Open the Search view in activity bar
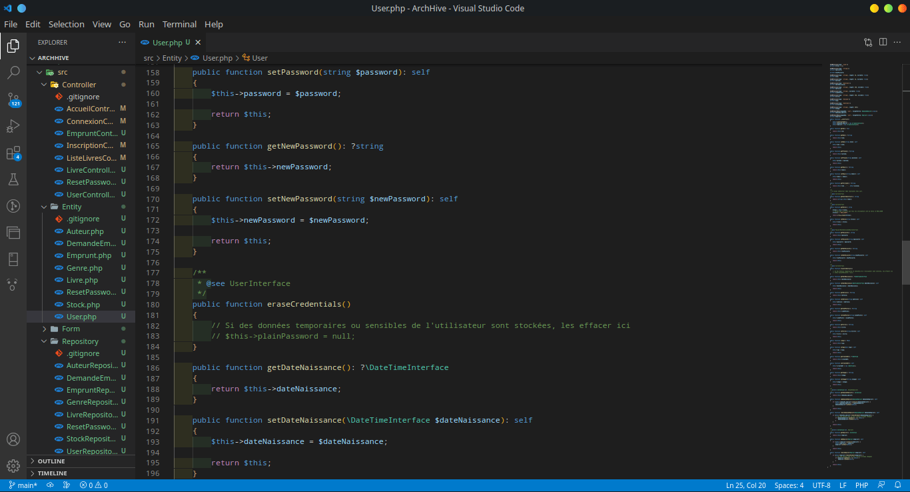Viewport: 910px width, 492px height. click(13, 73)
